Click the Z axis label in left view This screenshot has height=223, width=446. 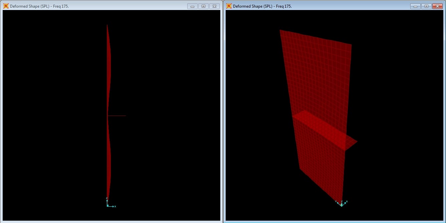pyautogui.click(x=107, y=198)
